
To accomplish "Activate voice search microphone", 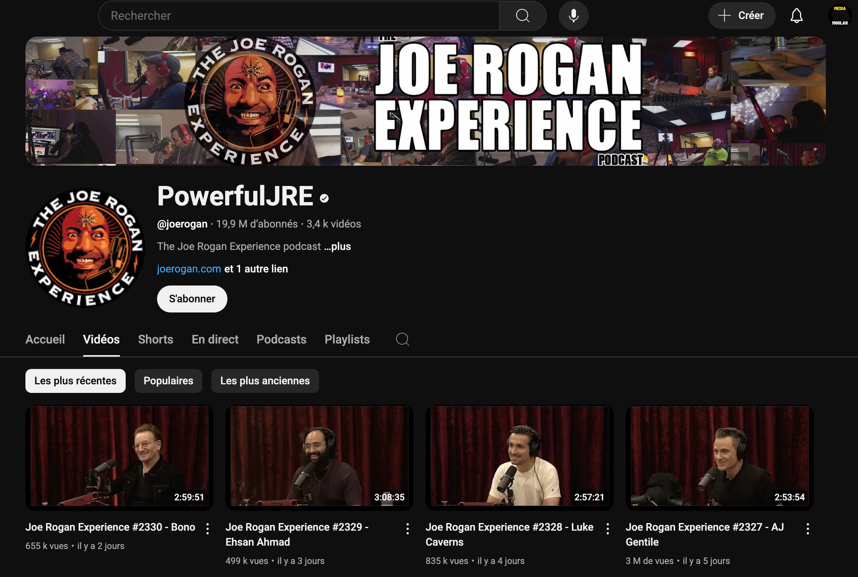I will [x=574, y=16].
